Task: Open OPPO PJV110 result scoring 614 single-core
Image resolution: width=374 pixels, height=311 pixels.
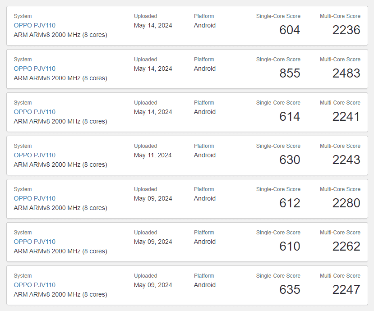Action: pyautogui.click(x=35, y=112)
